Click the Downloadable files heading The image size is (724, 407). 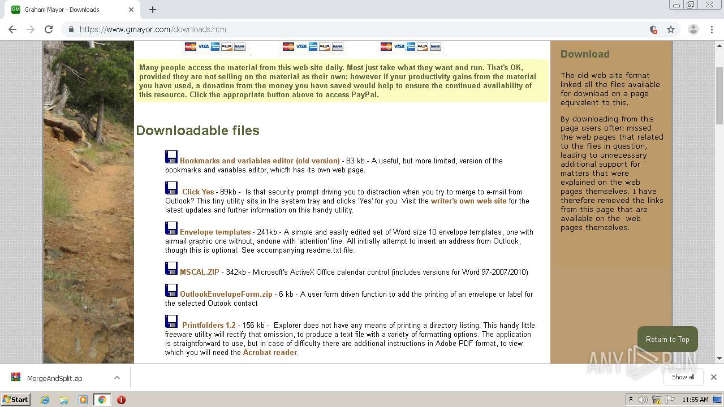pyautogui.click(x=197, y=131)
